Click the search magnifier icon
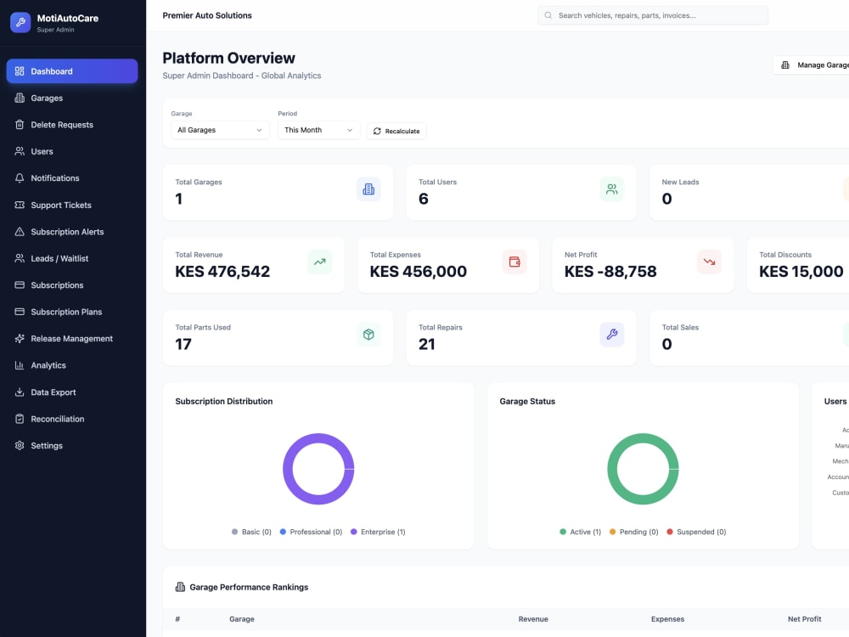 (548, 15)
